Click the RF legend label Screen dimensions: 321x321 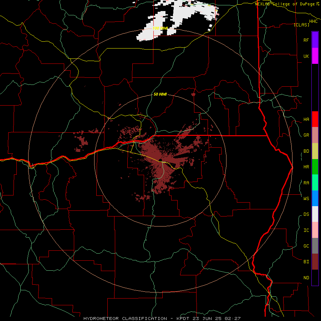pyautogui.click(x=306, y=40)
